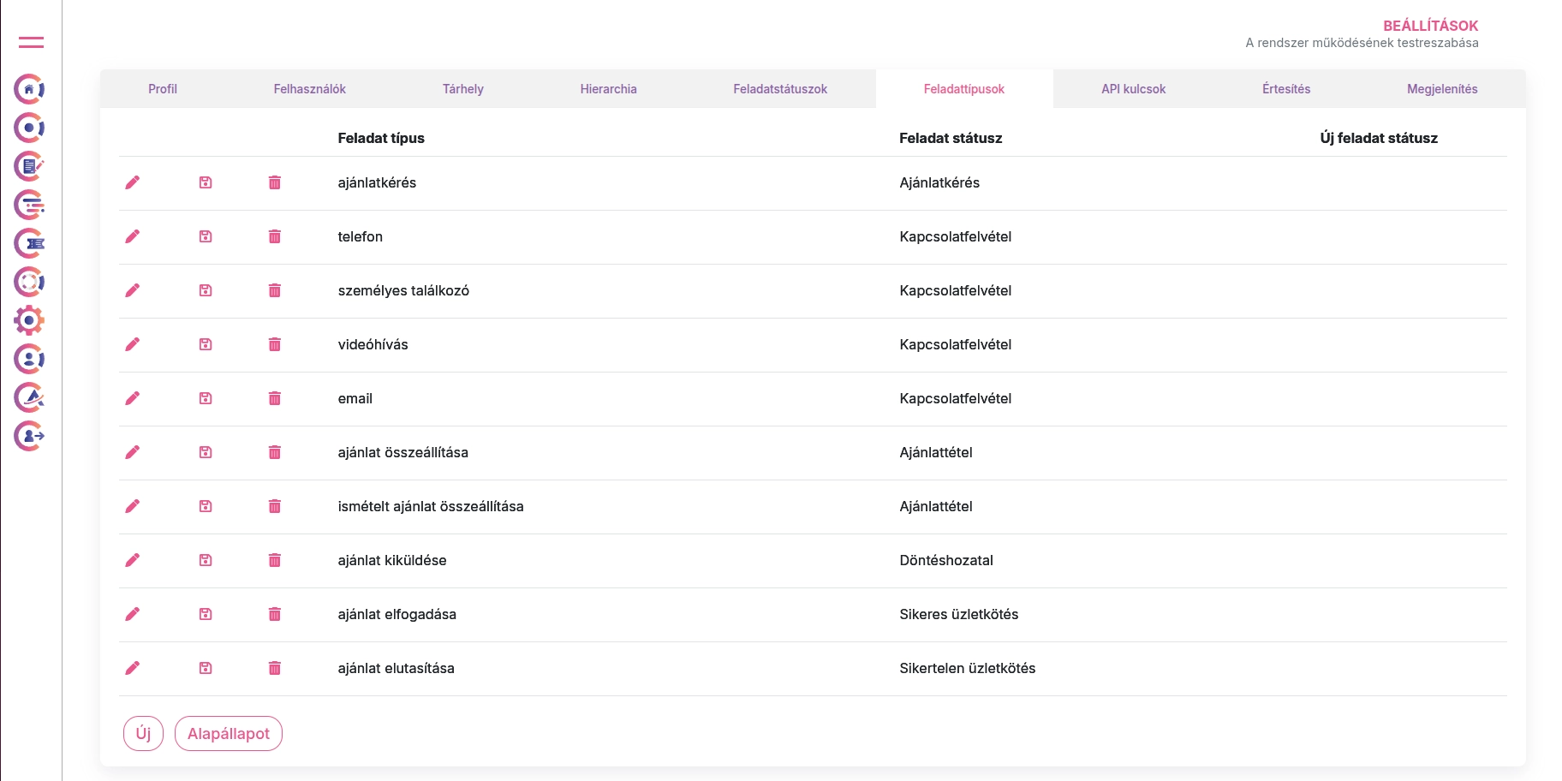Image resolution: width=1562 pixels, height=781 pixels.
Task: Open the ticket icon in sidebar
Action: click(29, 243)
